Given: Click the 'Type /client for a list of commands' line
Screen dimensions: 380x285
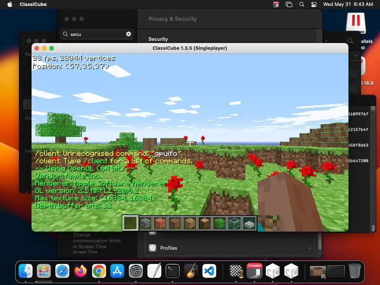Looking at the screenshot, I should pos(114,161).
